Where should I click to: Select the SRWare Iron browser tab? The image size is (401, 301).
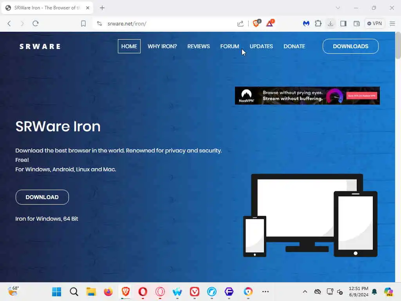[47, 8]
